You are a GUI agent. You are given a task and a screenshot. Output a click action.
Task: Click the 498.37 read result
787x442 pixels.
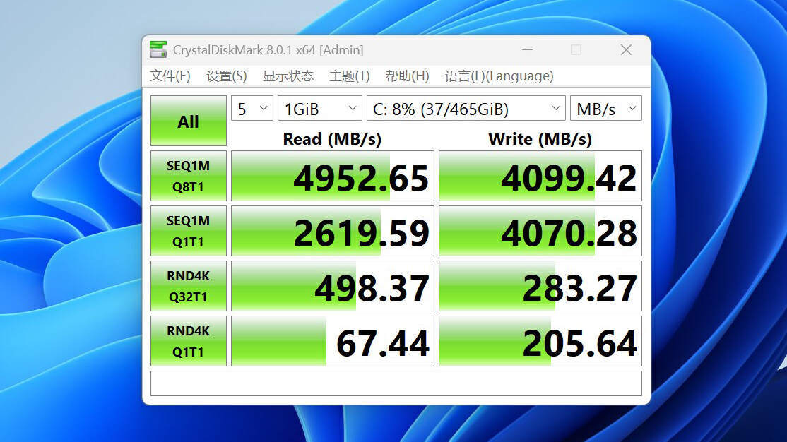tap(332, 286)
